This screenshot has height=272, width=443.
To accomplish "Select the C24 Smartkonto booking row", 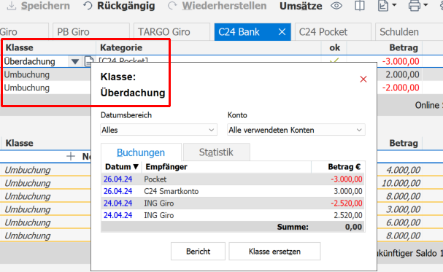I will click(x=233, y=191).
